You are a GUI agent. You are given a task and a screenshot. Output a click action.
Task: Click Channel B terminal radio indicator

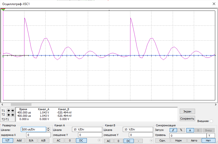[x=151, y=140]
